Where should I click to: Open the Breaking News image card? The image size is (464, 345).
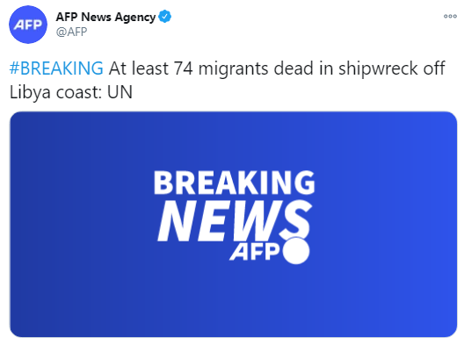tap(234, 224)
